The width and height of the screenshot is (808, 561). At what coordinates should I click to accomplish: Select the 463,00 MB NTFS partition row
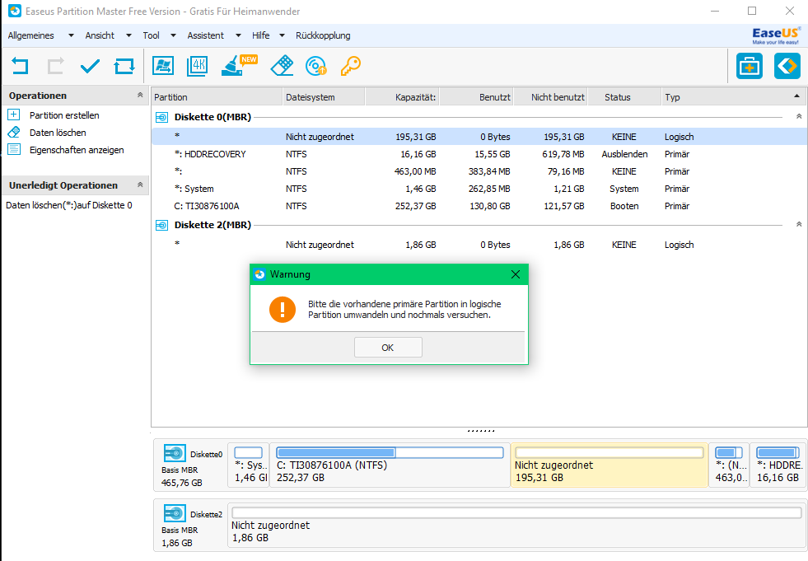pos(479,171)
